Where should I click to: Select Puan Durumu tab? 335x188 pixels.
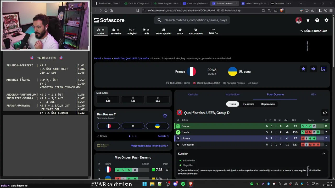275,95
